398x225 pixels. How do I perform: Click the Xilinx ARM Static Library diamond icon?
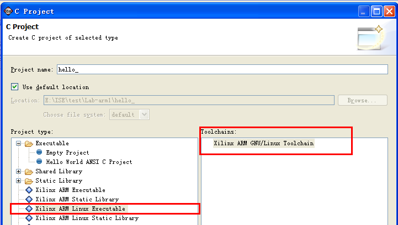coord(29,200)
